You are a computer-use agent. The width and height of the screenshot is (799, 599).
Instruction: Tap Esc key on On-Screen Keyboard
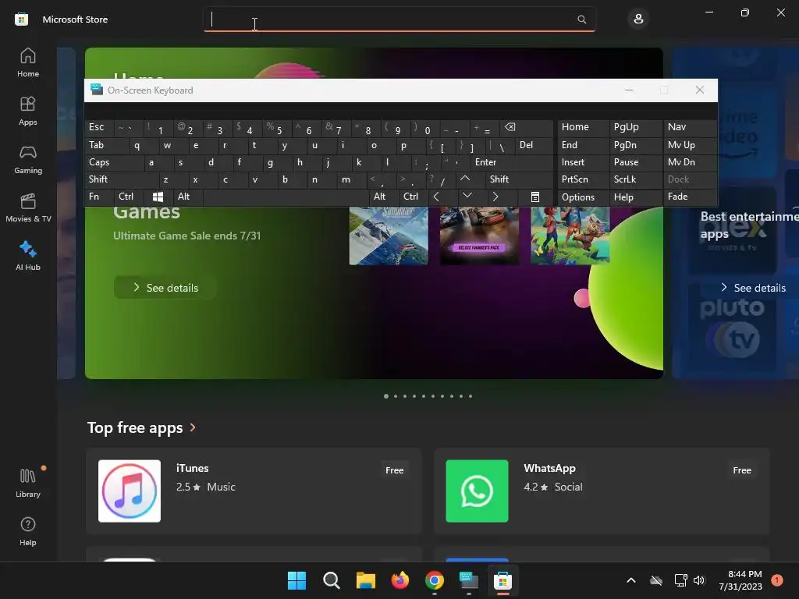99,127
